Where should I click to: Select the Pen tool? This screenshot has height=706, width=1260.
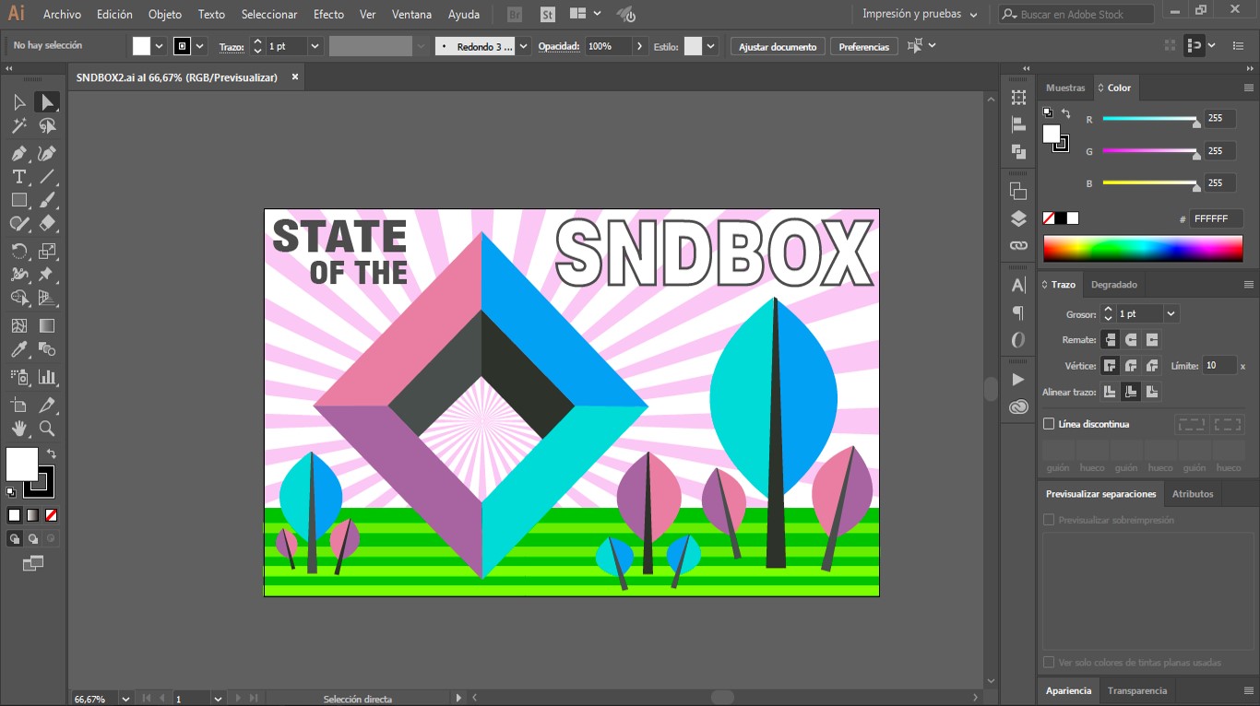coord(18,153)
